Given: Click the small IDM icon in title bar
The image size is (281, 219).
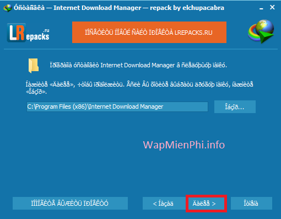Looking at the screenshot, I should coord(7,8).
